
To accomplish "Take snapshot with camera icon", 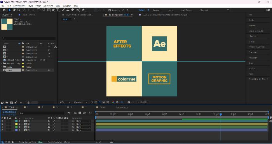I will [x=129, y=102].
